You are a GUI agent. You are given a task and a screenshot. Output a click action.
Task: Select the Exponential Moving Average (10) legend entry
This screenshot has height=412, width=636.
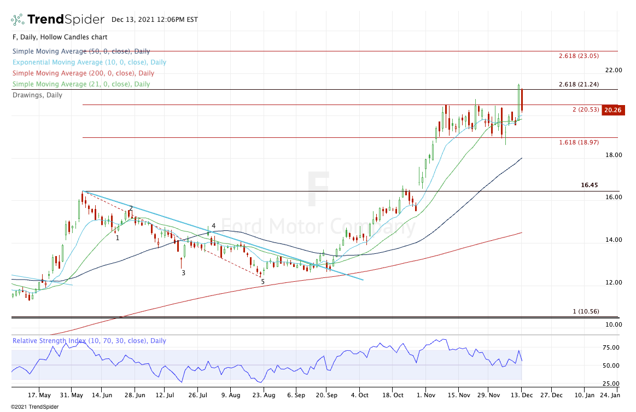point(89,62)
